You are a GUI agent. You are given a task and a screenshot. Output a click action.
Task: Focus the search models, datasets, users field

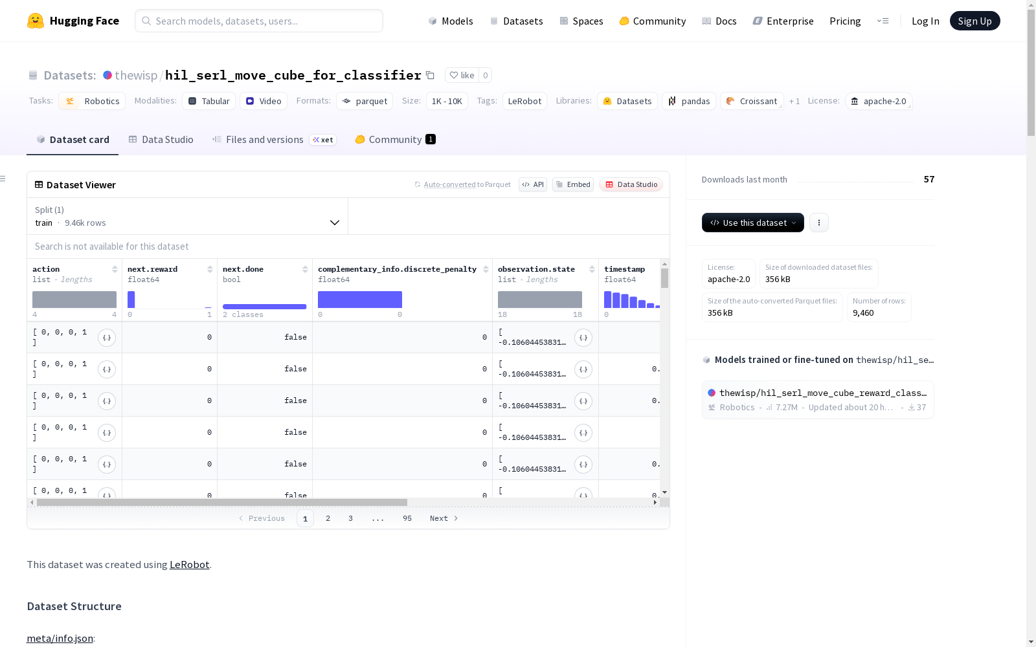click(259, 21)
